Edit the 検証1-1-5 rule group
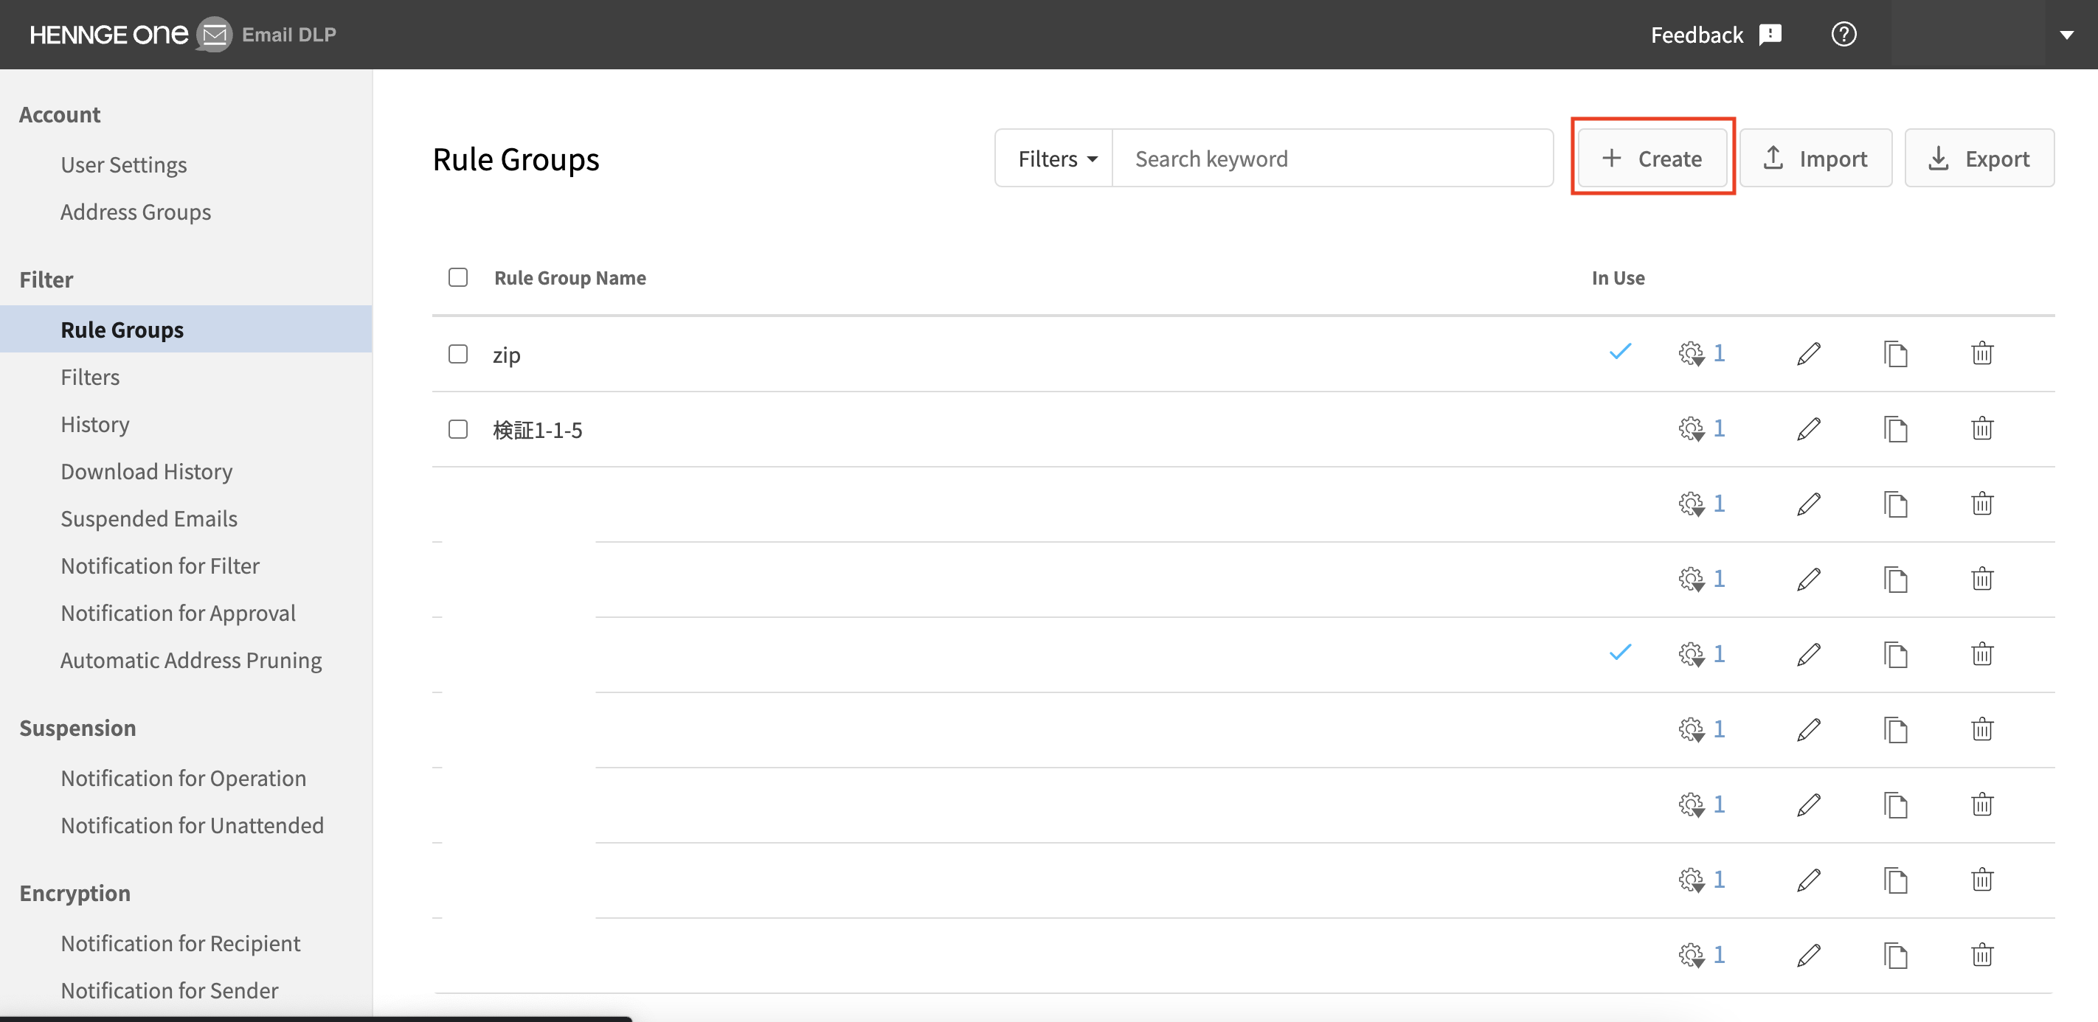This screenshot has height=1022, width=2098. pyautogui.click(x=1808, y=429)
